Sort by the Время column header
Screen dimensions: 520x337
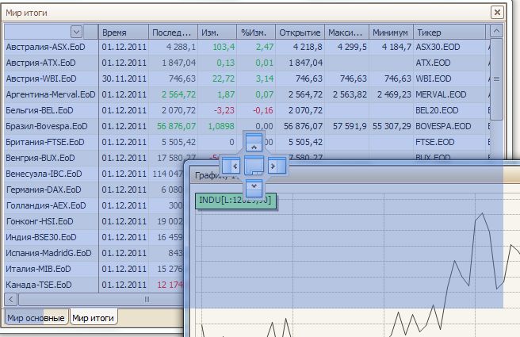click(124, 33)
